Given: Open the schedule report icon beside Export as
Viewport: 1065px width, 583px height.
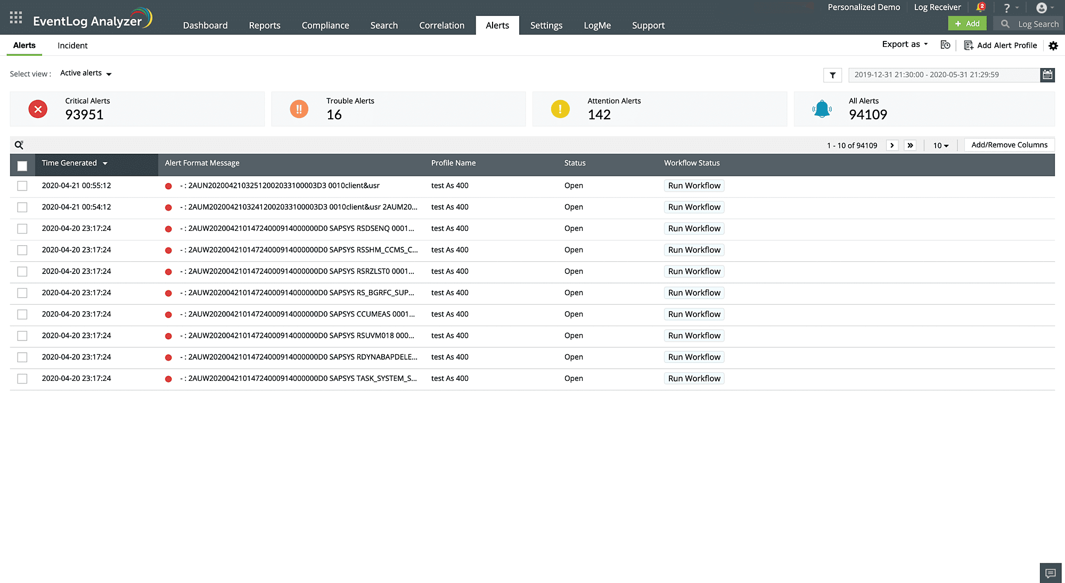Looking at the screenshot, I should pos(945,45).
